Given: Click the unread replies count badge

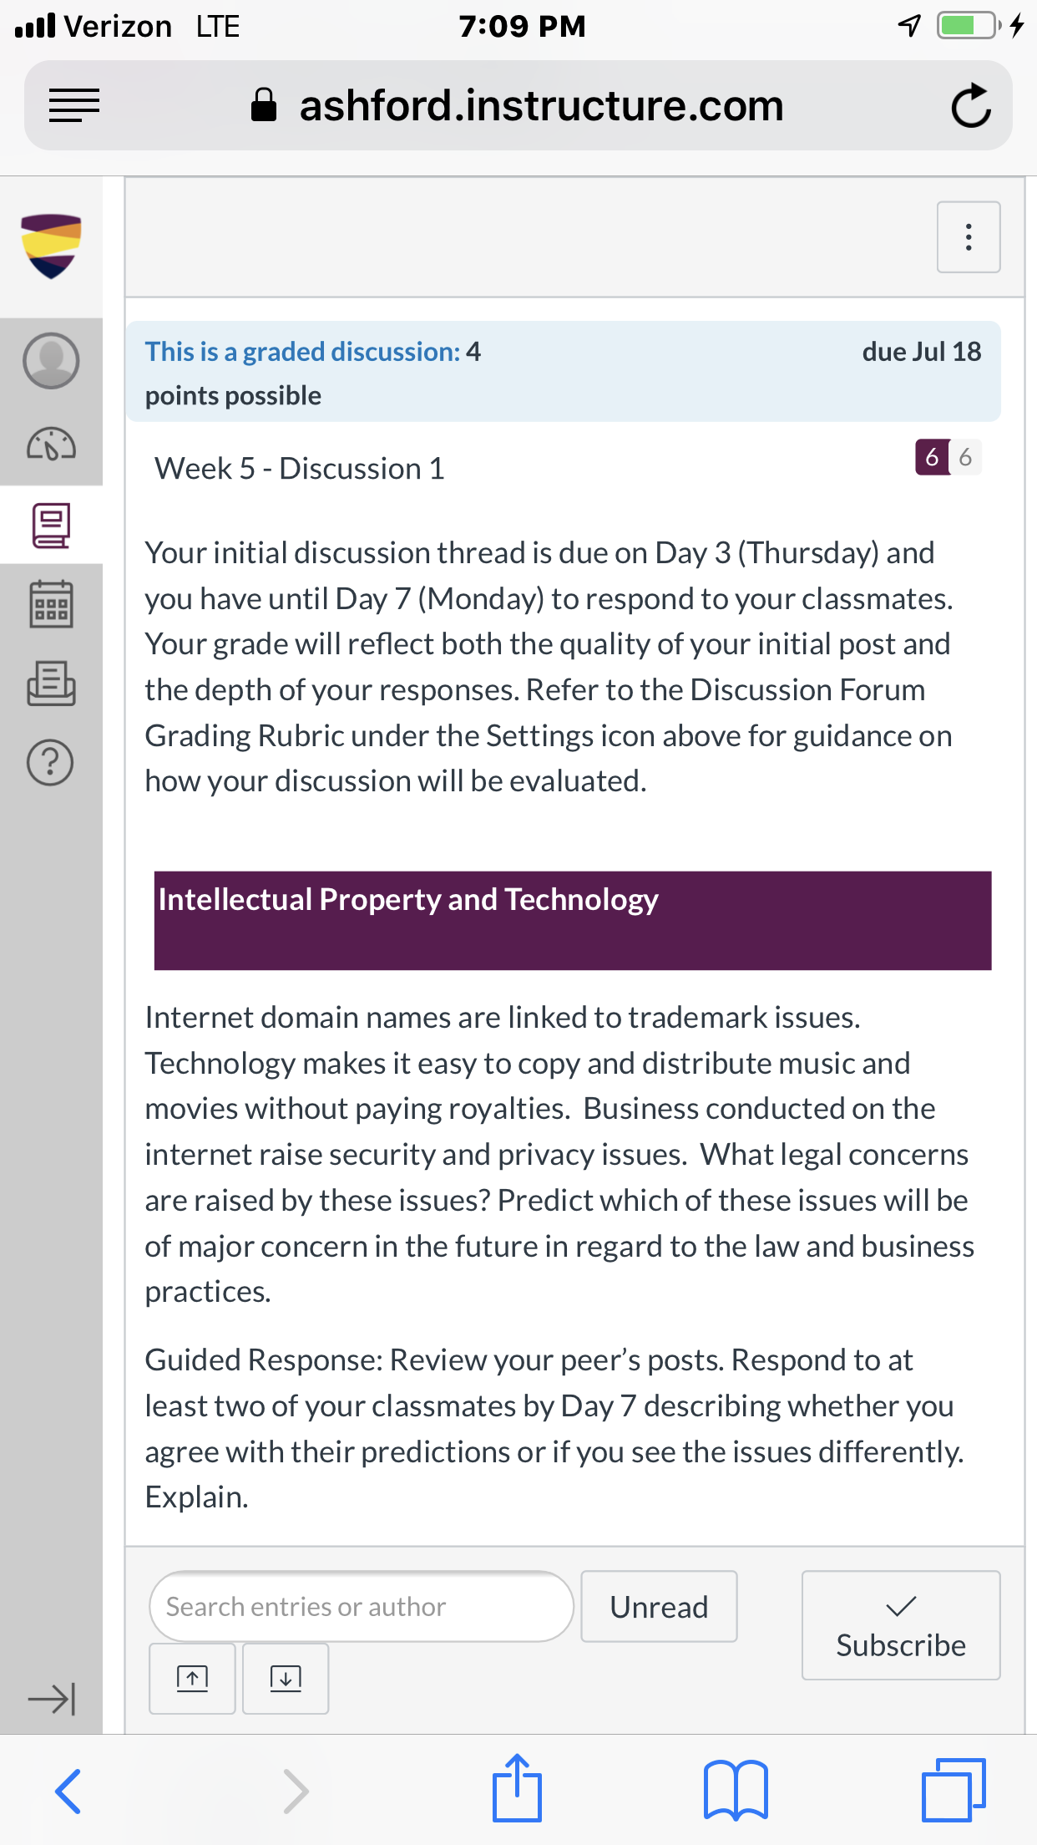Looking at the screenshot, I should (932, 457).
